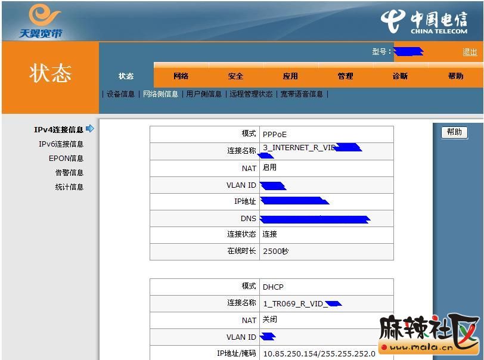Open 远程管理状态 submenu
The image size is (484, 360).
(x=251, y=94)
